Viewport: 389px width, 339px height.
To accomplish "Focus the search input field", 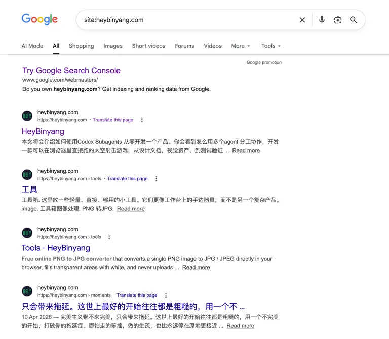I will click(187, 20).
